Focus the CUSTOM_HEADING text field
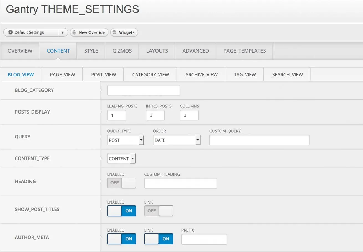 click(x=181, y=183)
